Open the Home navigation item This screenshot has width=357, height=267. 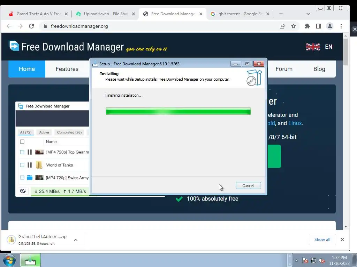point(27,69)
